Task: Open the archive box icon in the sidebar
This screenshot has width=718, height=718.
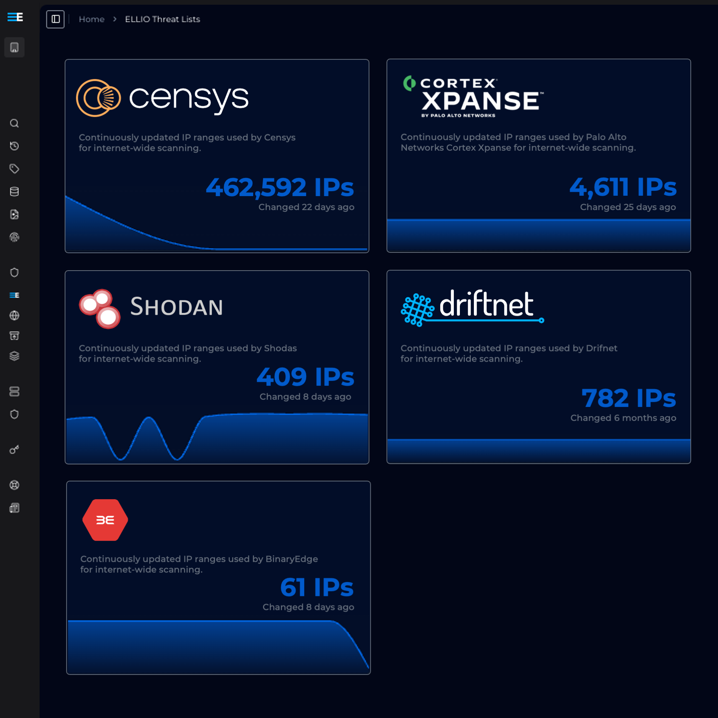Action: [x=14, y=336]
